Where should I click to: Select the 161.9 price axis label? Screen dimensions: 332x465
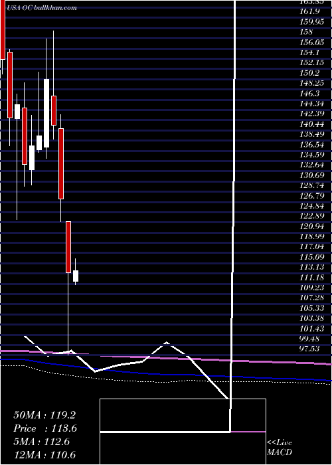[x=309, y=11]
